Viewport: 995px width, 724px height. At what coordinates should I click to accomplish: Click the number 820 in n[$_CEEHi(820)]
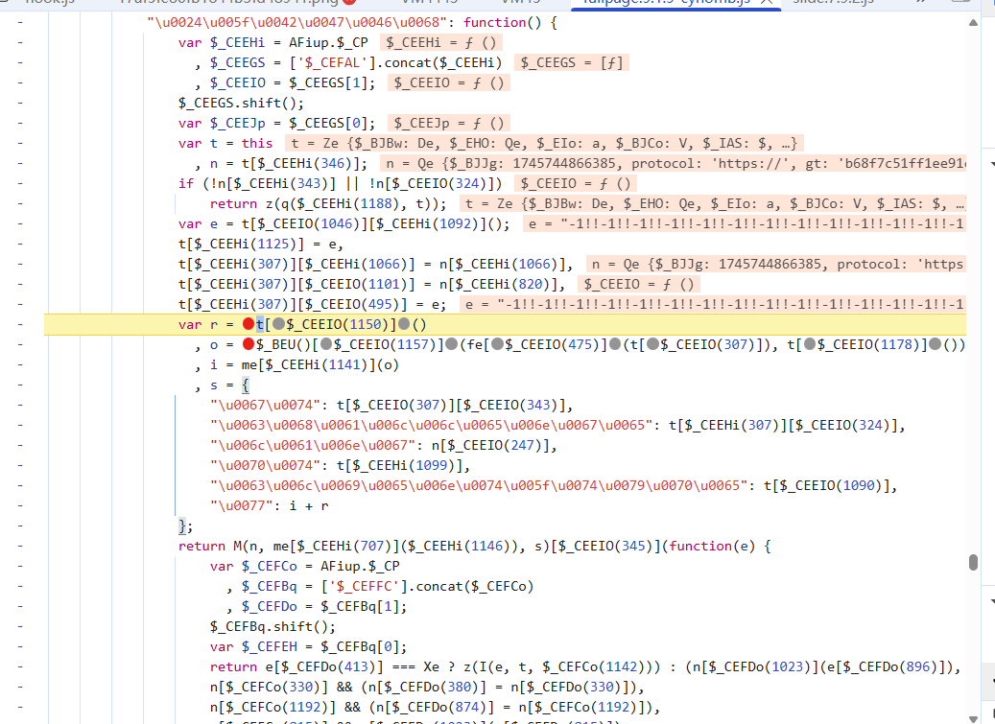[531, 284]
